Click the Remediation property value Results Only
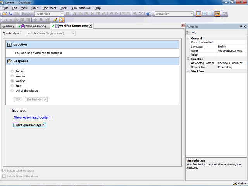The height and width of the screenshot is (186, 248). (232, 67)
